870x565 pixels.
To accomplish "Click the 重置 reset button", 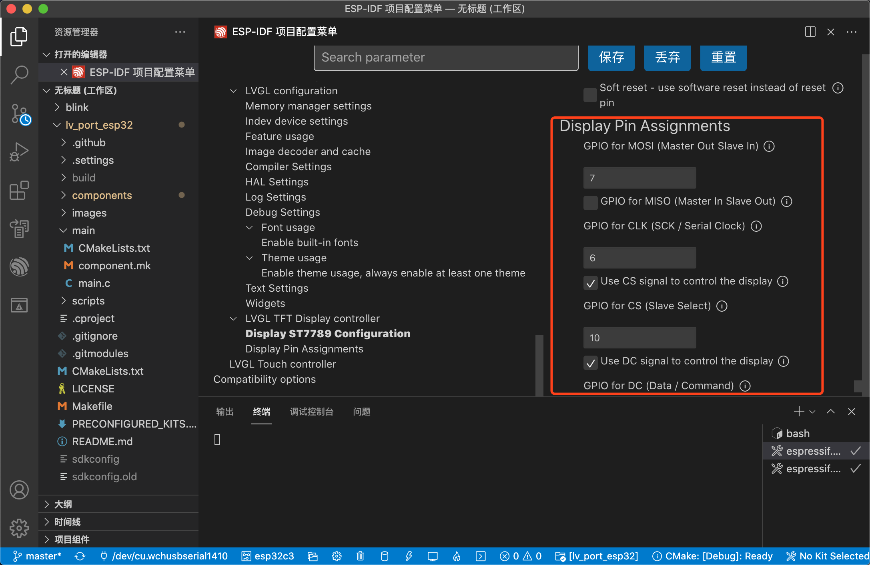I will coord(723,58).
